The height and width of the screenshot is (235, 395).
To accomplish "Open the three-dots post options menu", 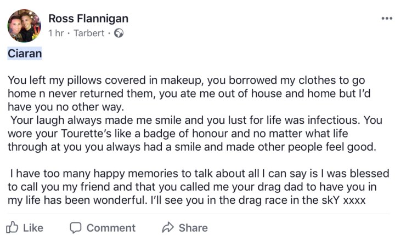I will coord(387,18).
